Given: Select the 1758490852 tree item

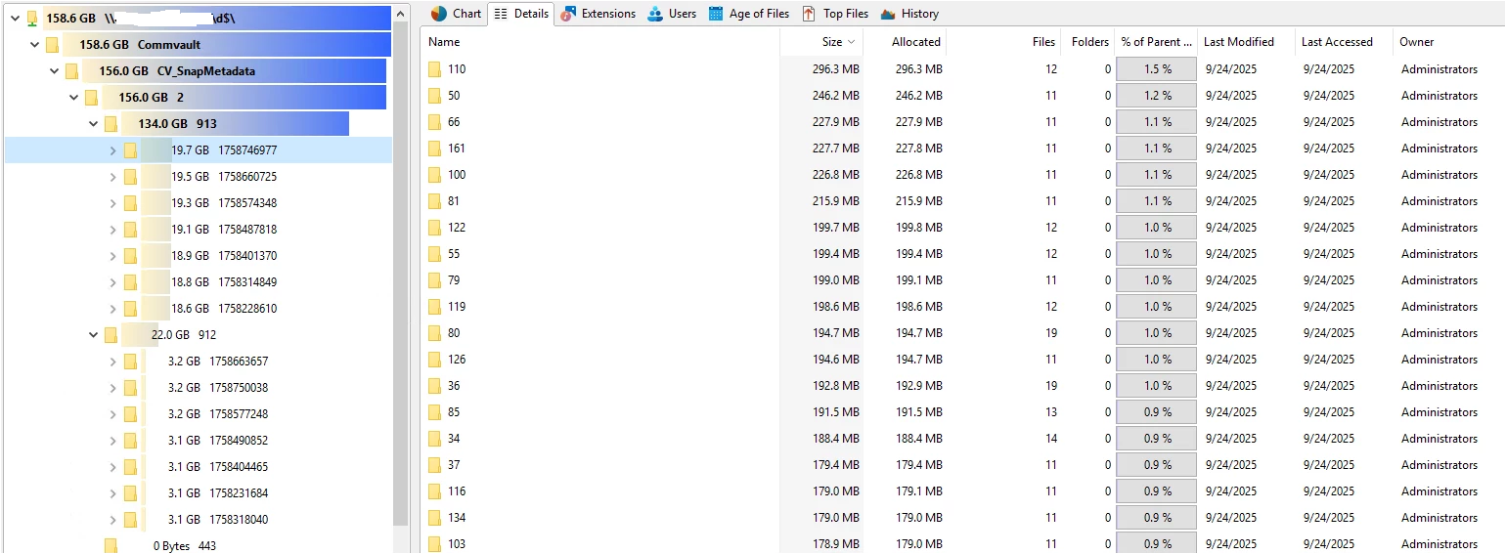Looking at the screenshot, I should [239, 441].
